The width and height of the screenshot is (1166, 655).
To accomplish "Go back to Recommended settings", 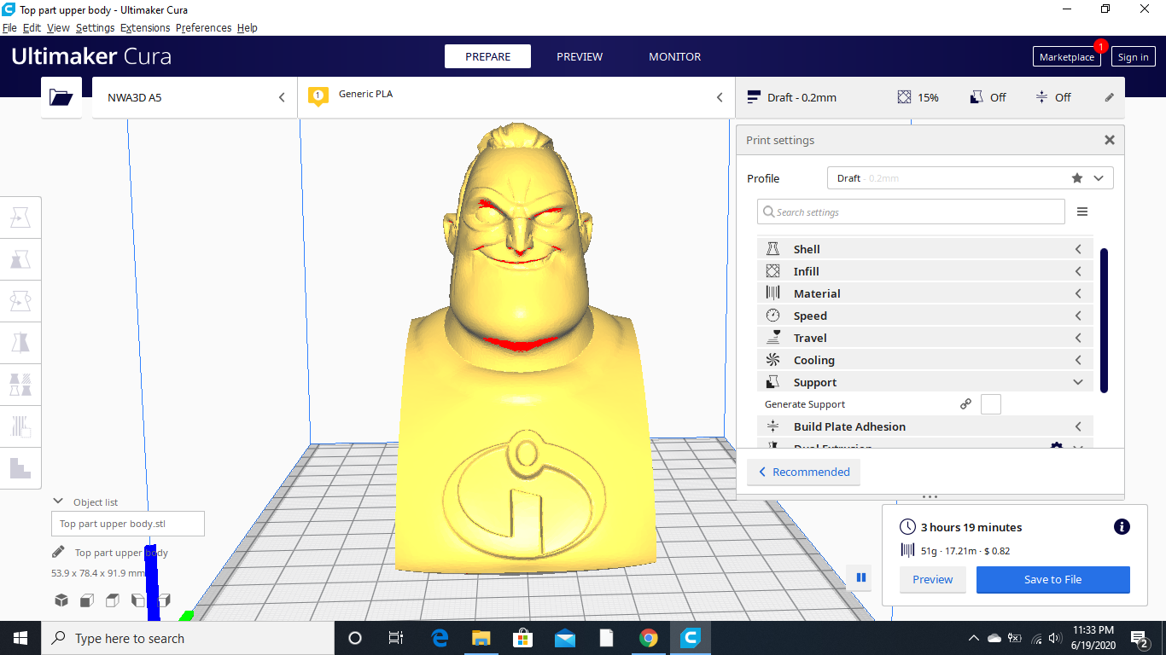I will point(804,472).
